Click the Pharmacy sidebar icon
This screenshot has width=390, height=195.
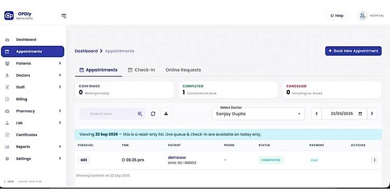[7, 111]
